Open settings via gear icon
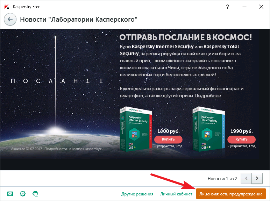Viewport: 270px width, 201px height. 23,194
